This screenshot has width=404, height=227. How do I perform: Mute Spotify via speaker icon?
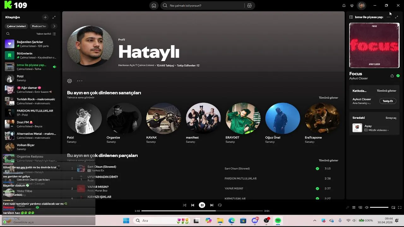click(366, 207)
